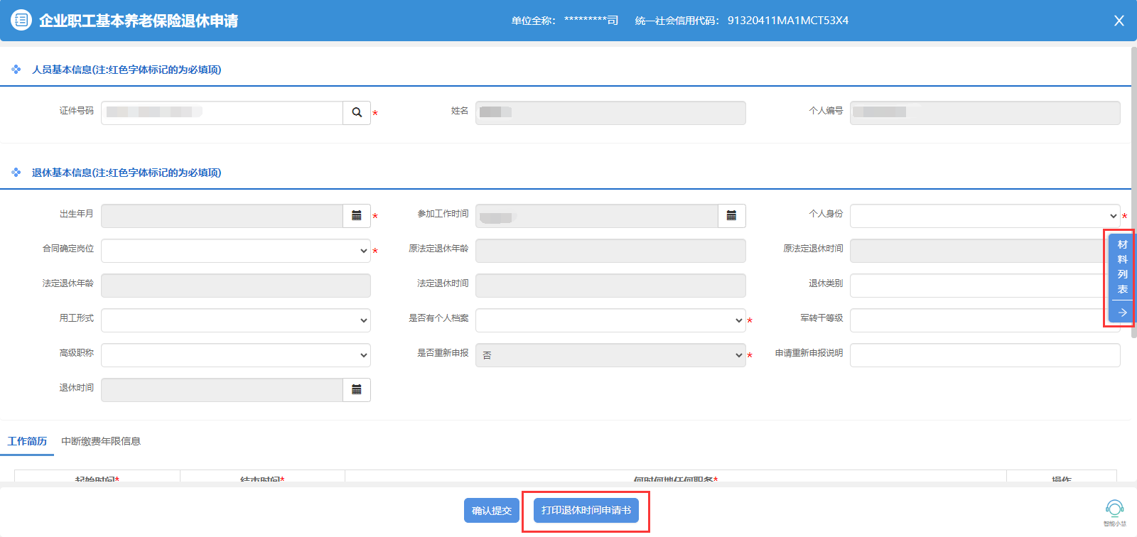The width and height of the screenshot is (1137, 537).
Task: Open the 用工形式 dropdown
Action: click(235, 320)
